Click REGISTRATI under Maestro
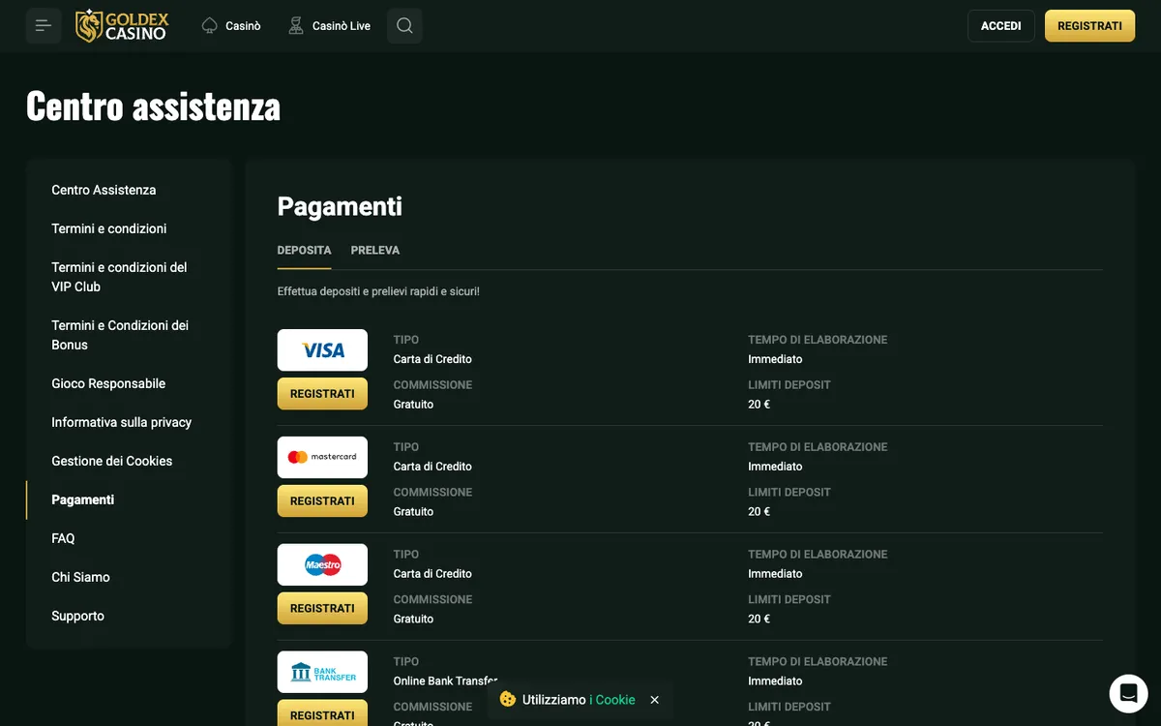This screenshot has width=1161, height=726. 322,608
